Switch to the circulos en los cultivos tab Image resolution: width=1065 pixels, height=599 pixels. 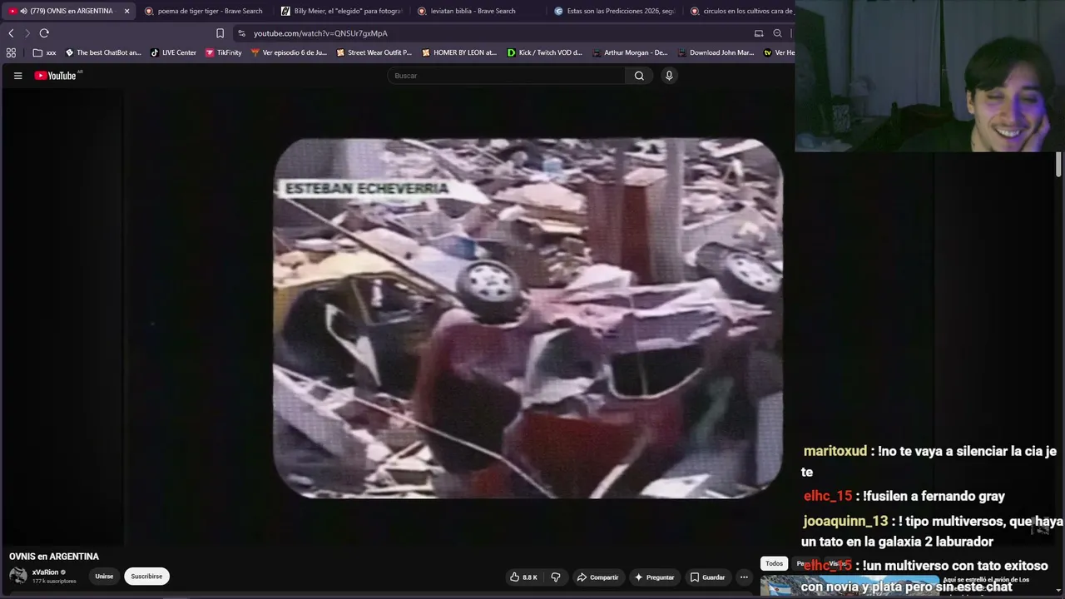740,11
